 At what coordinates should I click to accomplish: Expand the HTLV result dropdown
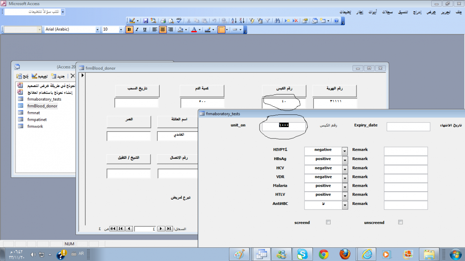tap(345, 195)
